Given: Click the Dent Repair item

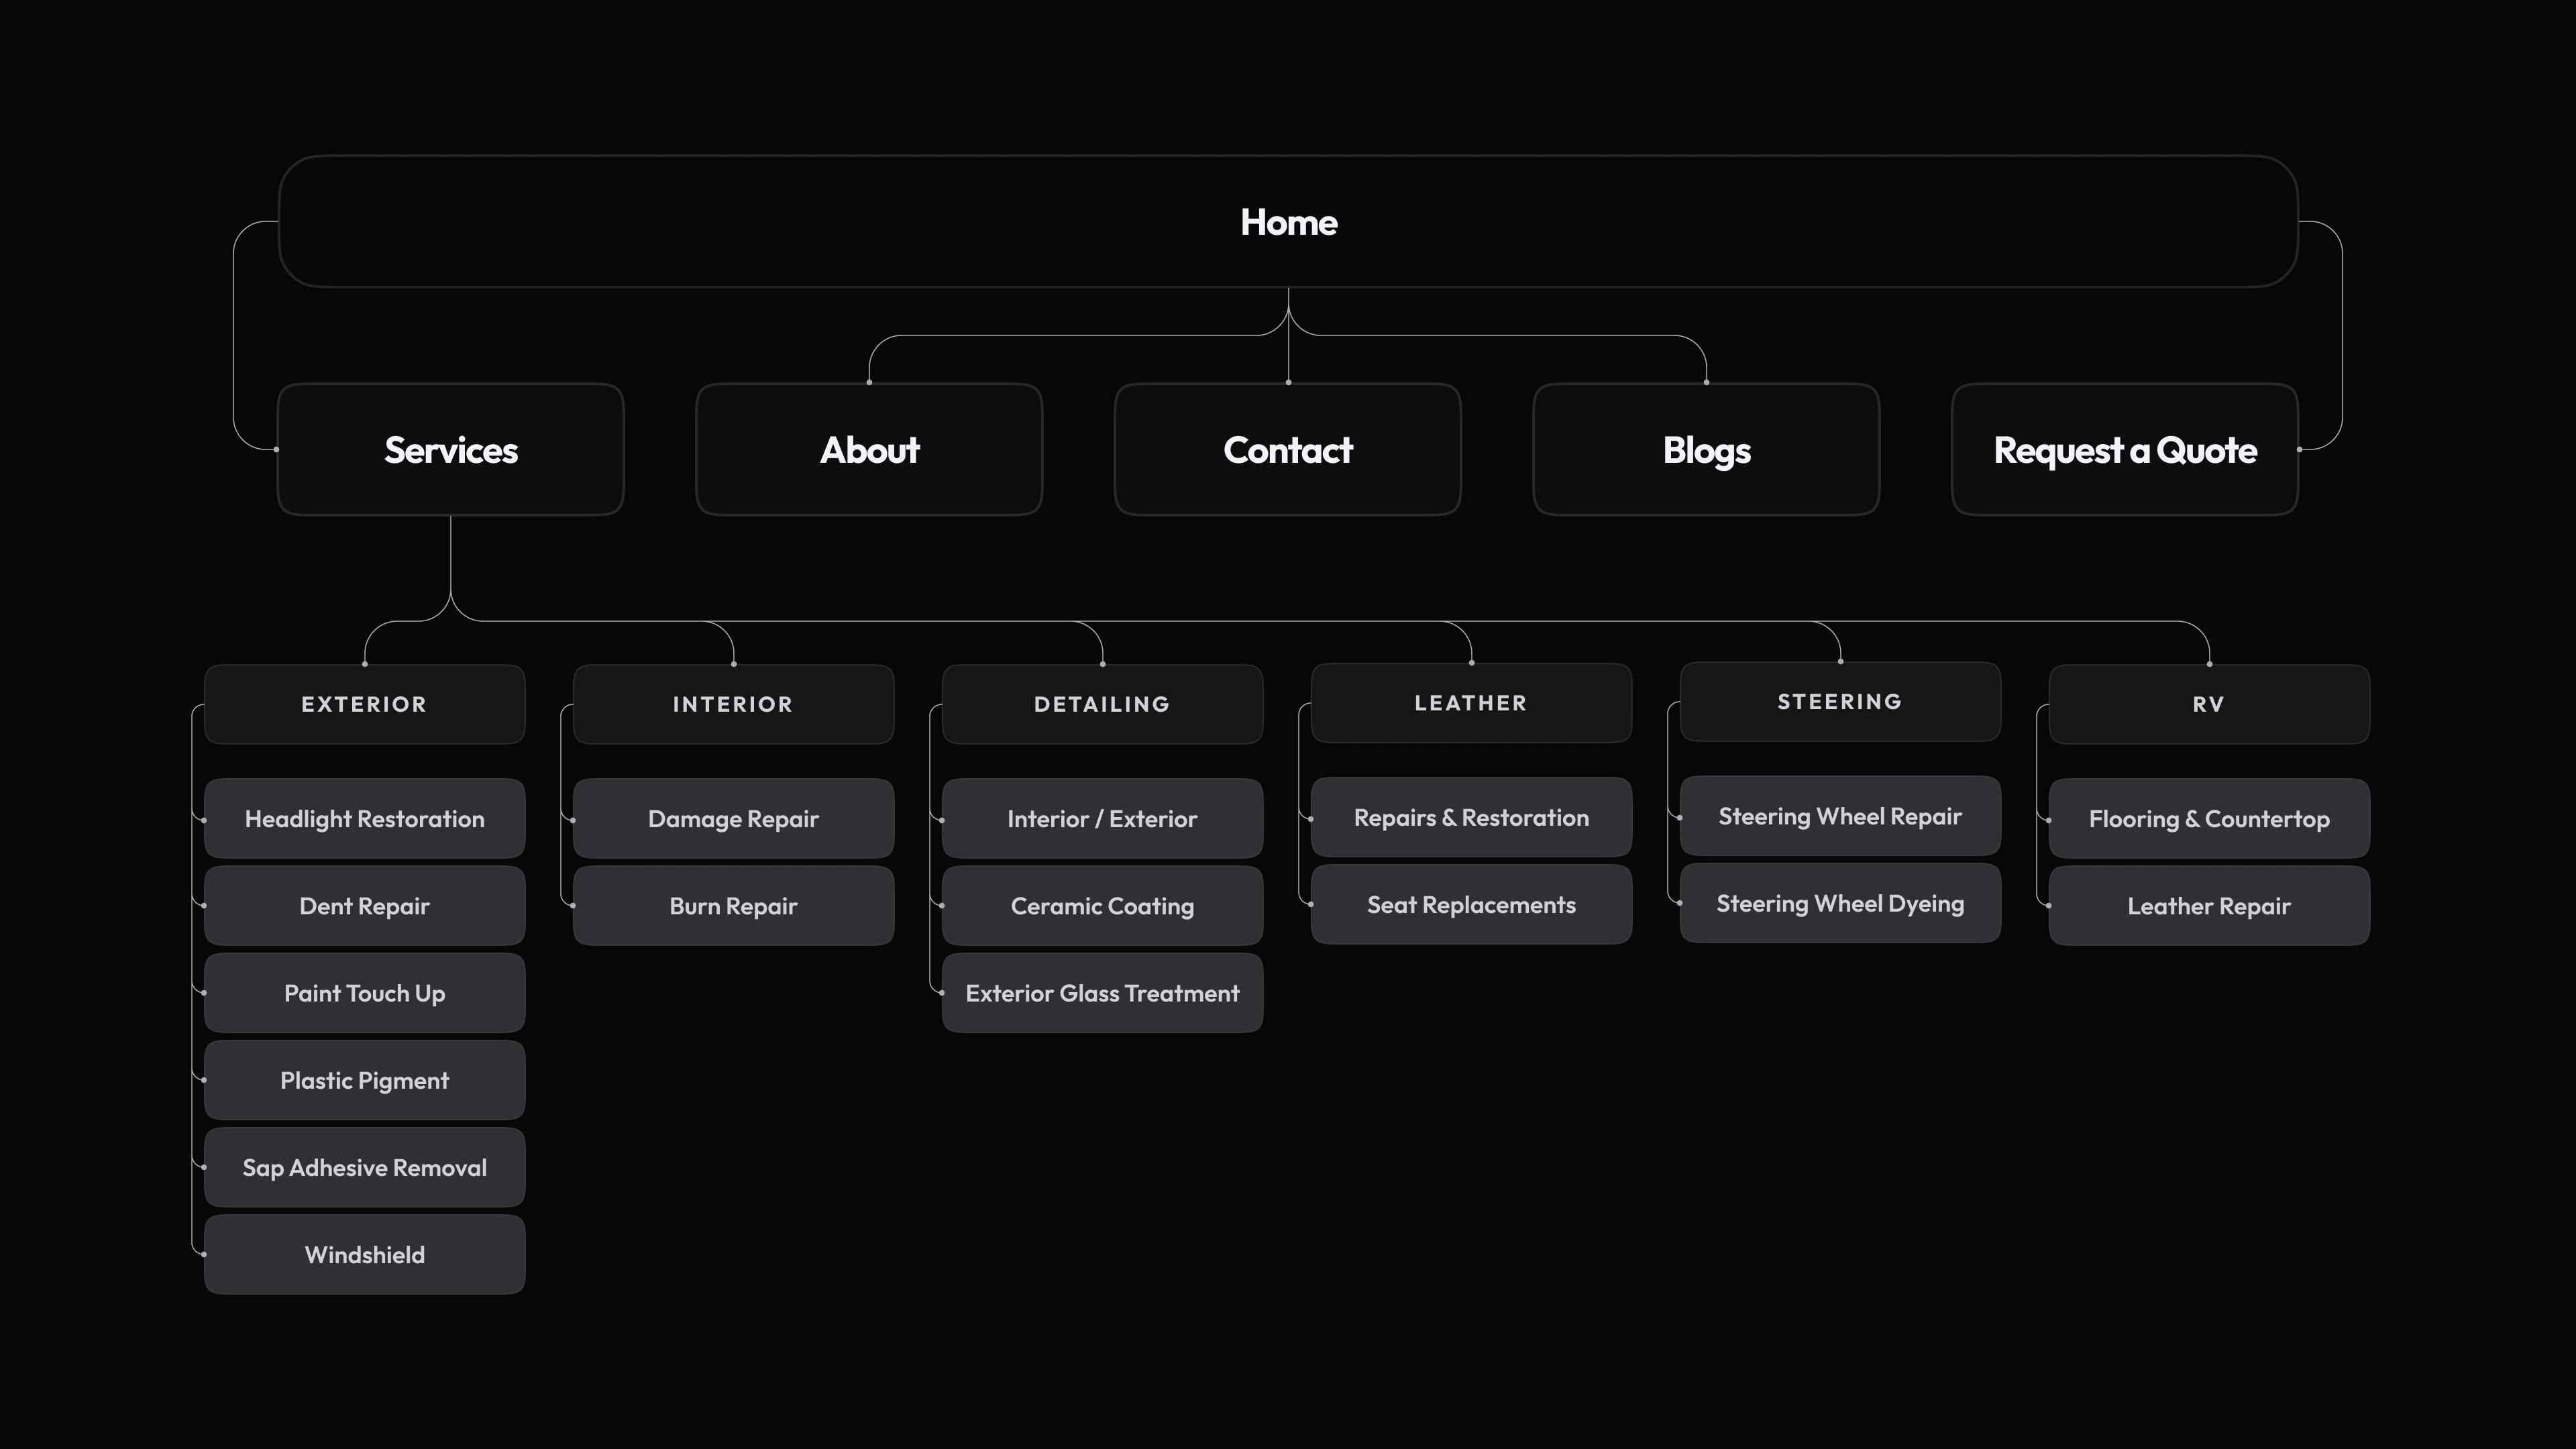Looking at the screenshot, I should click(364, 906).
